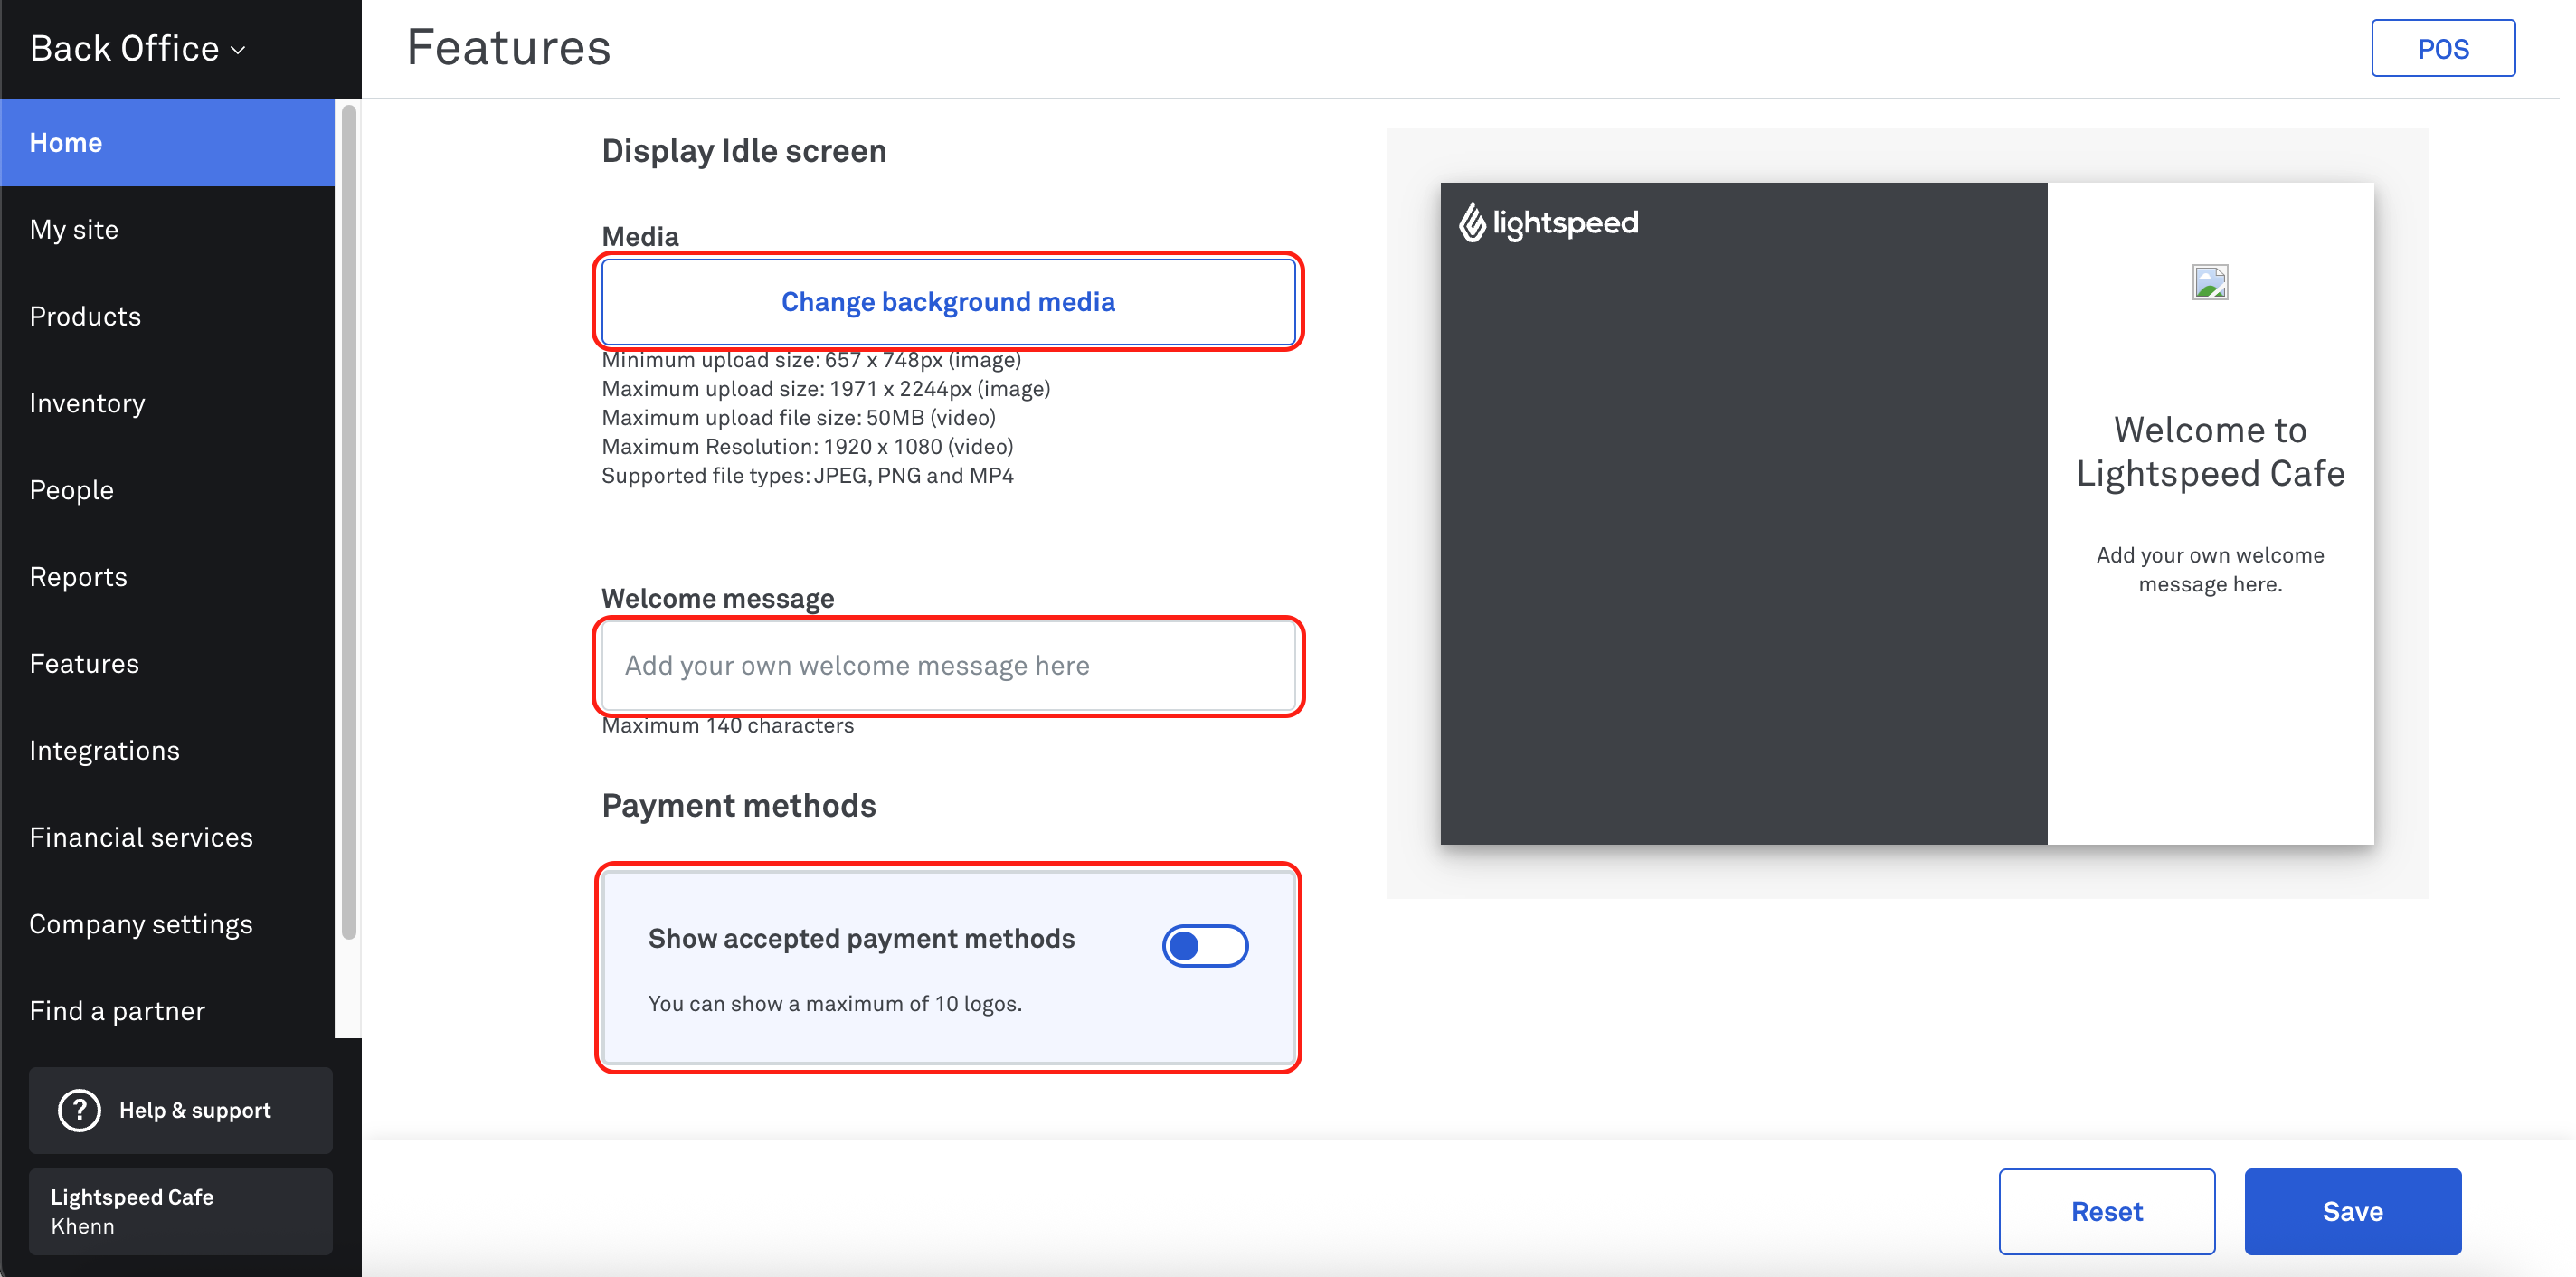
Task: Select Find a partner
Action: [167, 1011]
